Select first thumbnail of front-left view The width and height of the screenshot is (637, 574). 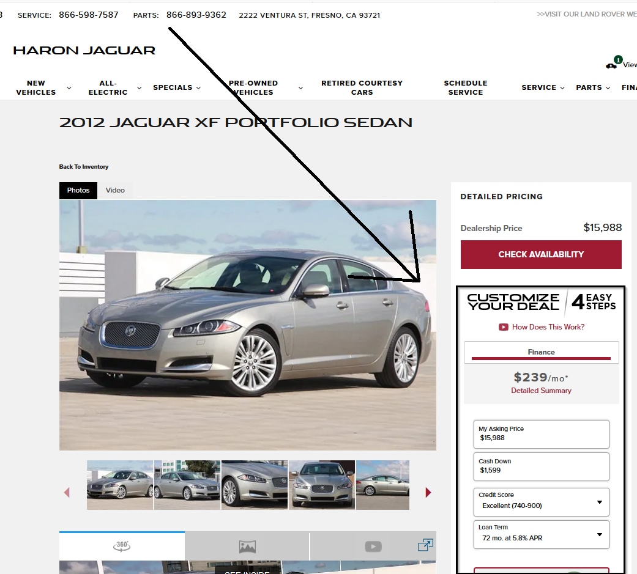point(120,485)
